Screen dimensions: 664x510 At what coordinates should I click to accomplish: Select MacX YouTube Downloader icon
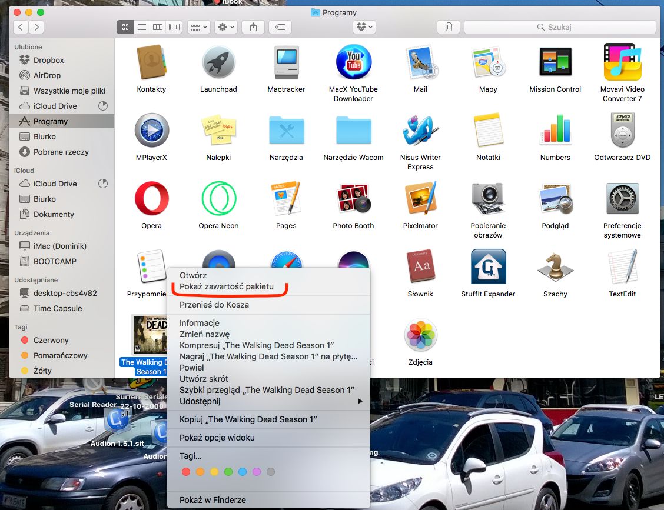tap(354, 62)
